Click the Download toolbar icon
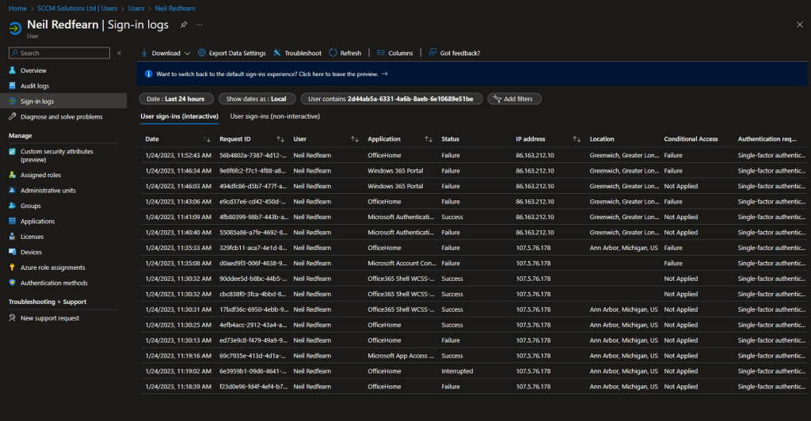This screenshot has height=421, width=811. (145, 53)
